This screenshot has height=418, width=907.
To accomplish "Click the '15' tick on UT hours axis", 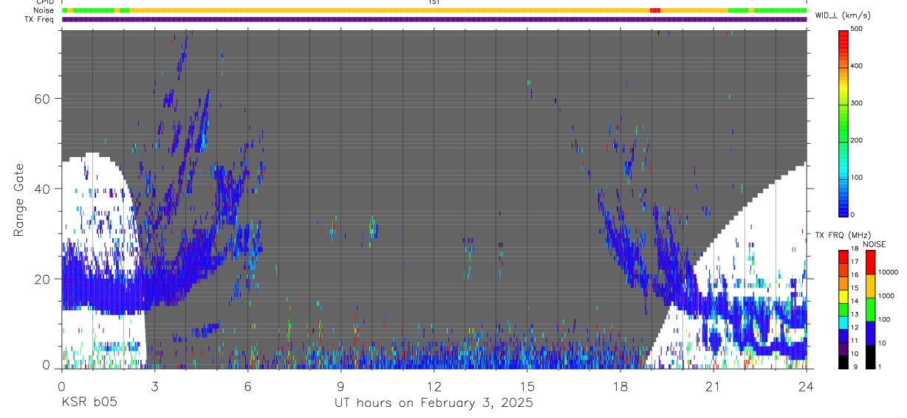I will (x=527, y=386).
